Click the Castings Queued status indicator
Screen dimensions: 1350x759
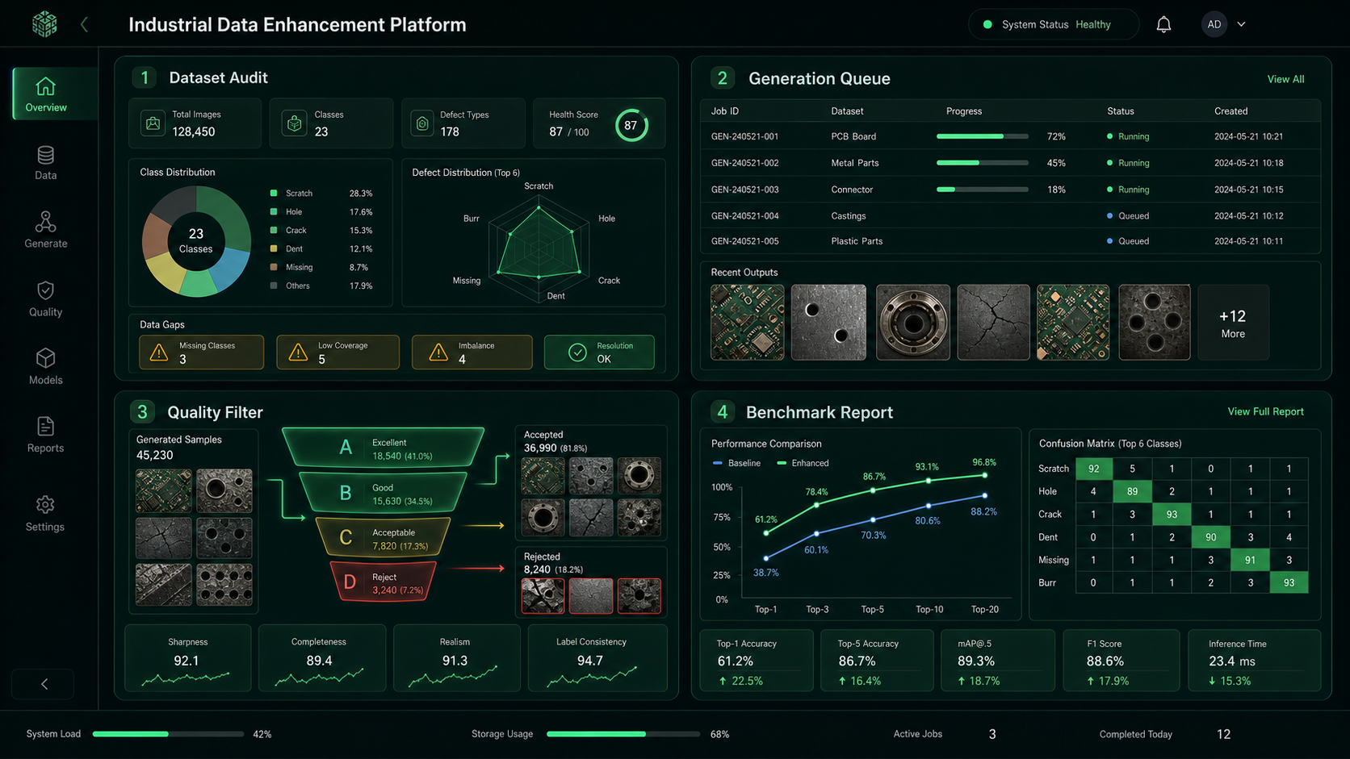click(1128, 215)
